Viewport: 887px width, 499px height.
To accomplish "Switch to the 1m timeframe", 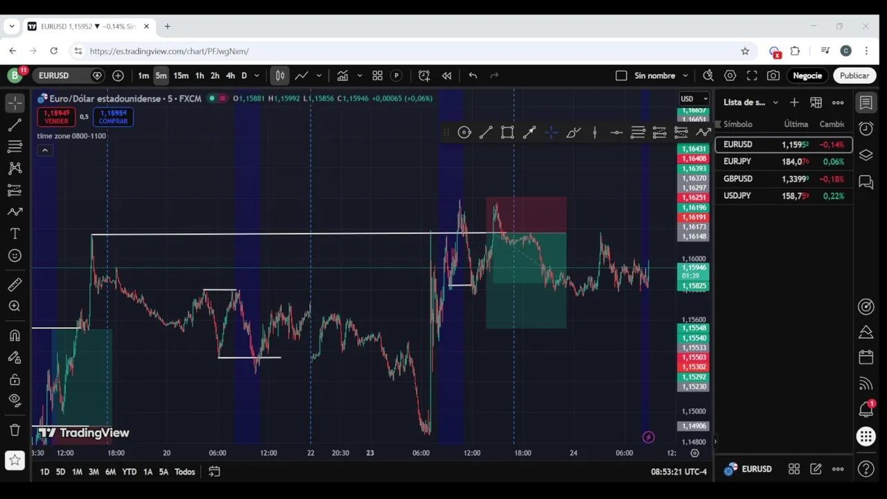I will (143, 76).
